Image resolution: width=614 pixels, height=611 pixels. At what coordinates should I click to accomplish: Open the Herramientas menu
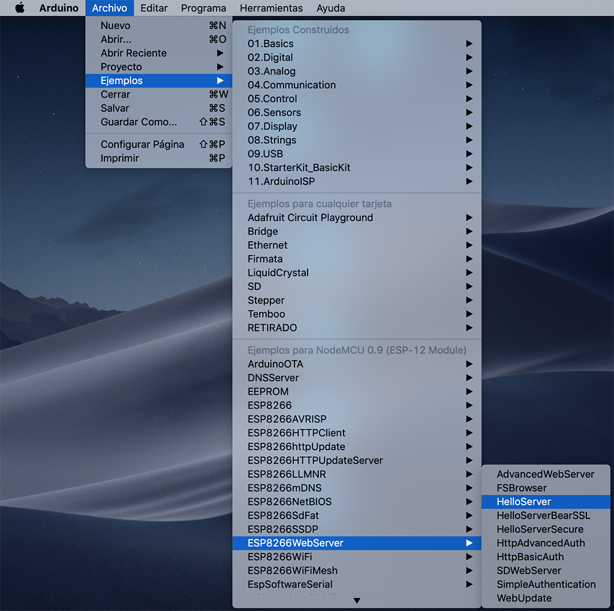click(x=271, y=8)
